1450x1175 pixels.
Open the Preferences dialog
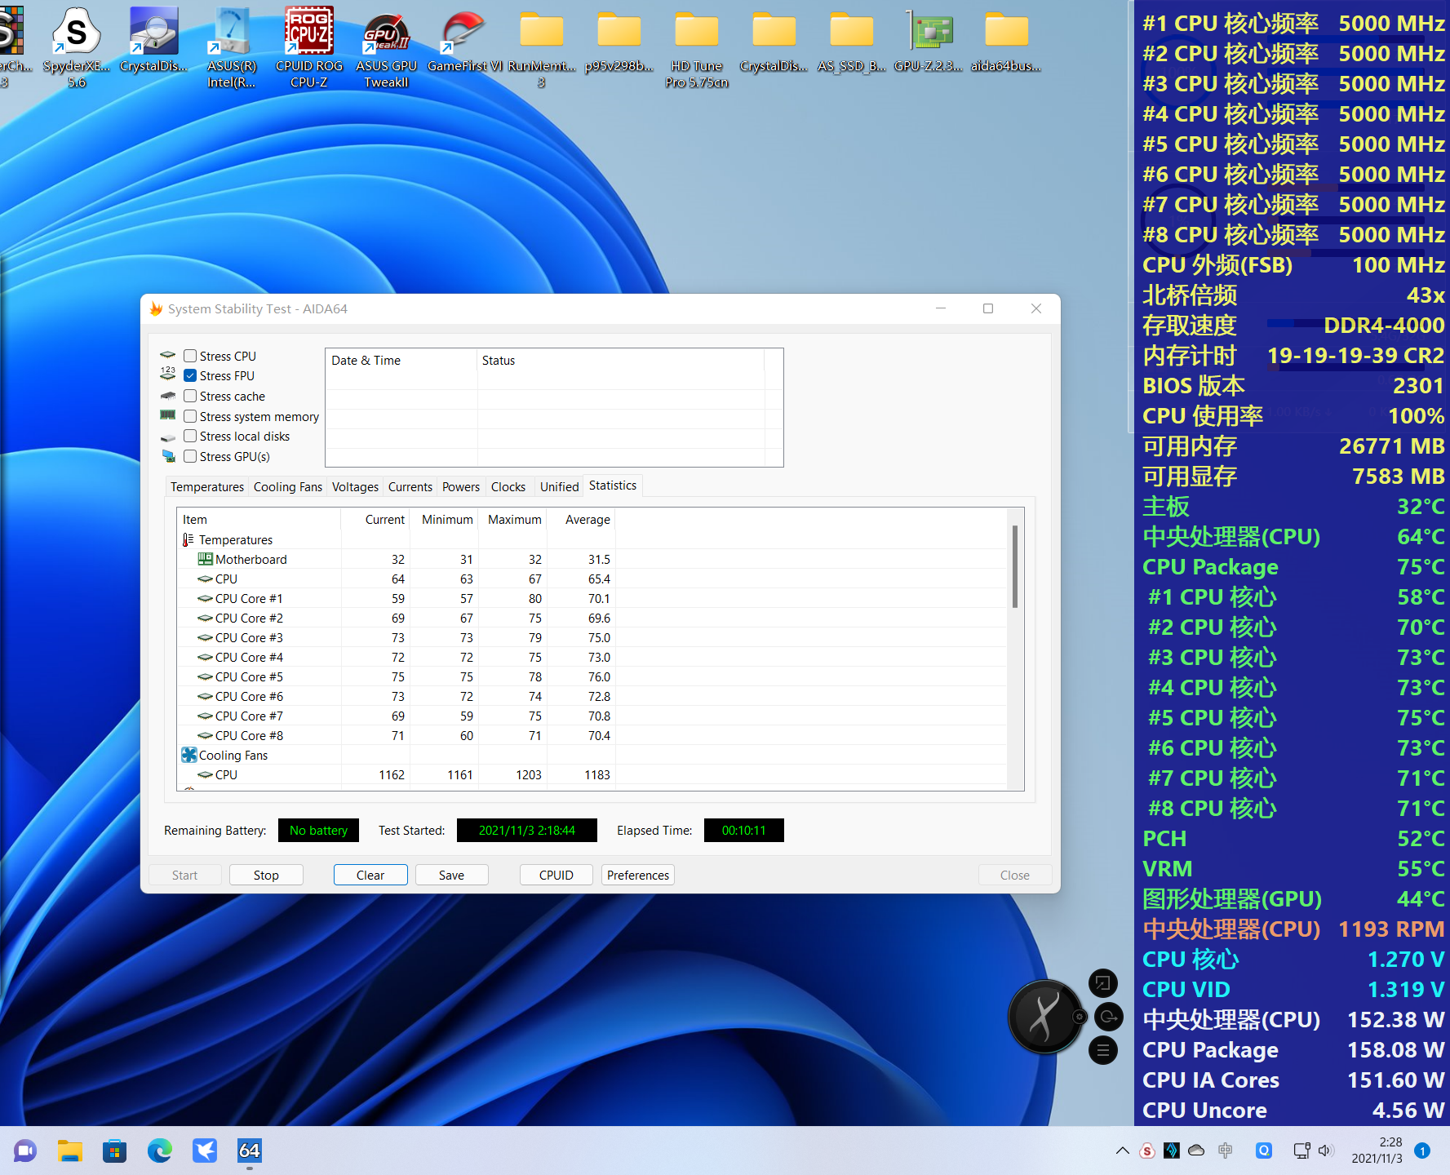pos(638,875)
